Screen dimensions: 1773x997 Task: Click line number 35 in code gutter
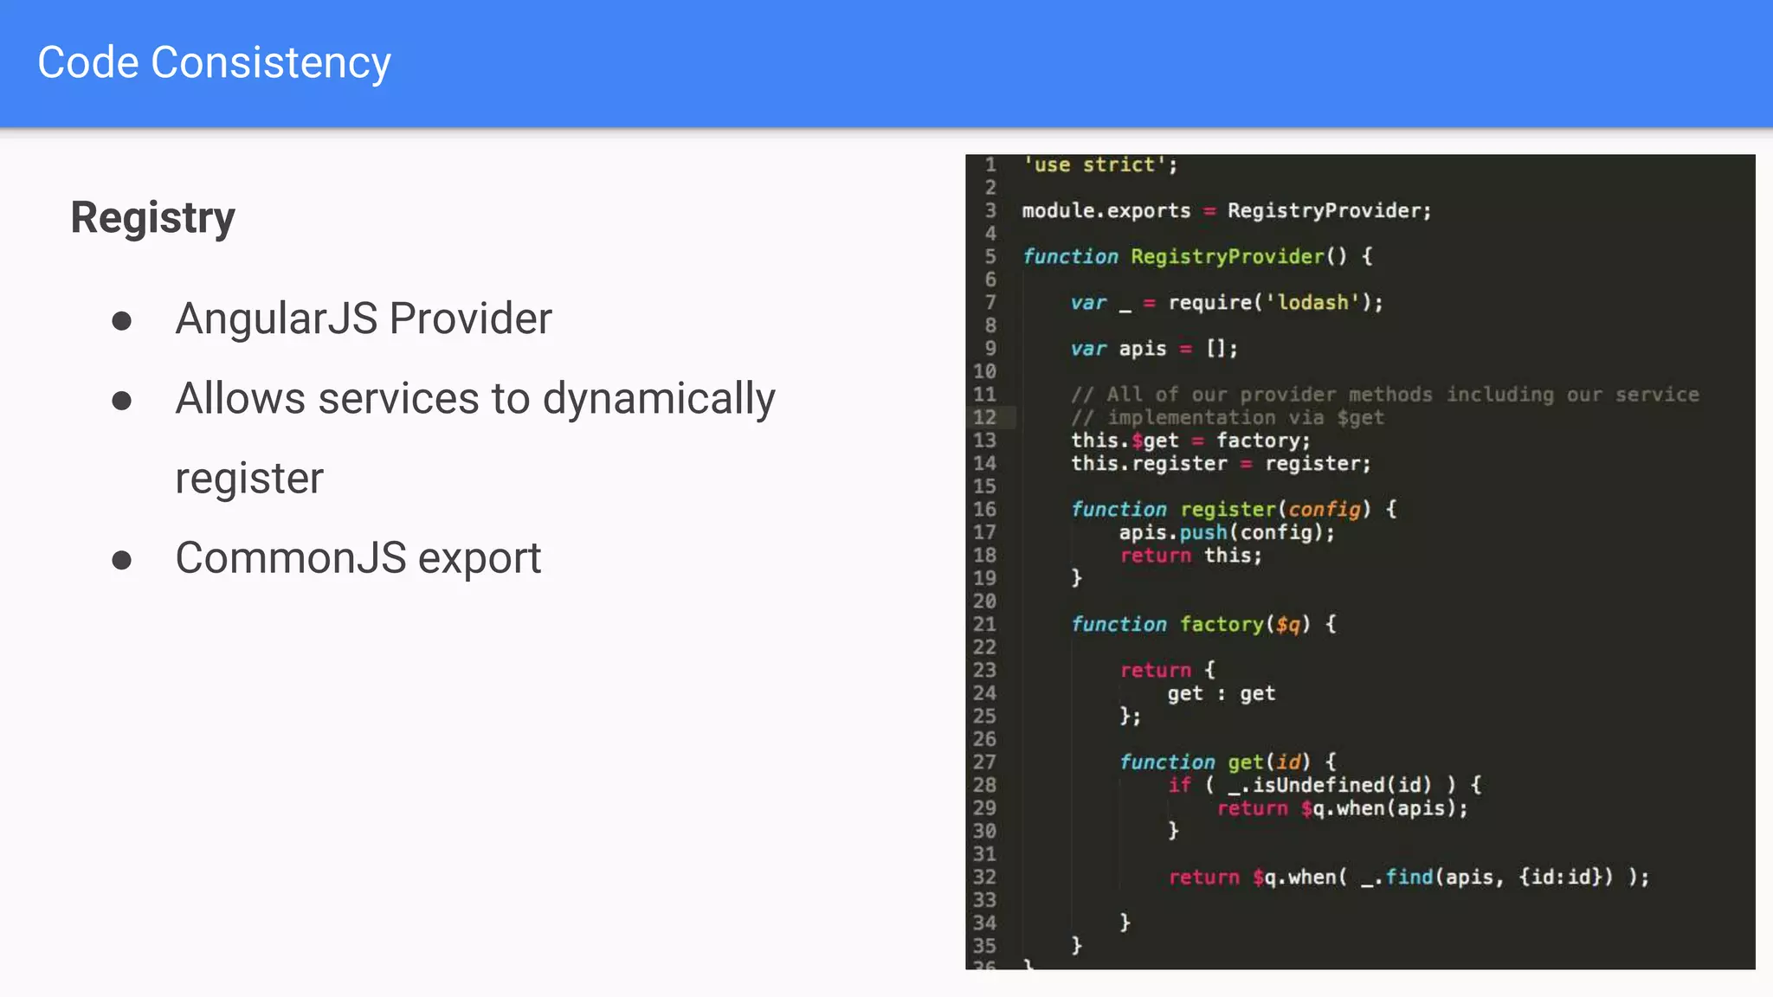coord(984,947)
